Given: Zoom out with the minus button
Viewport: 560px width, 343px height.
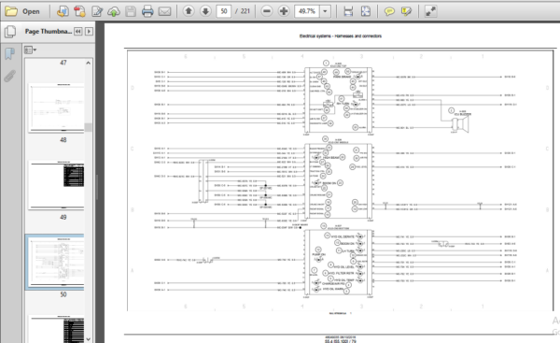Looking at the screenshot, I should [266, 11].
